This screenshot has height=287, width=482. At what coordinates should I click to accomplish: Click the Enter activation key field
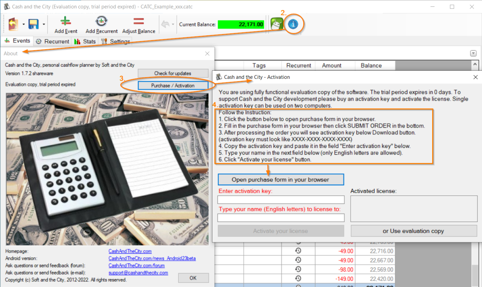[x=281, y=200]
